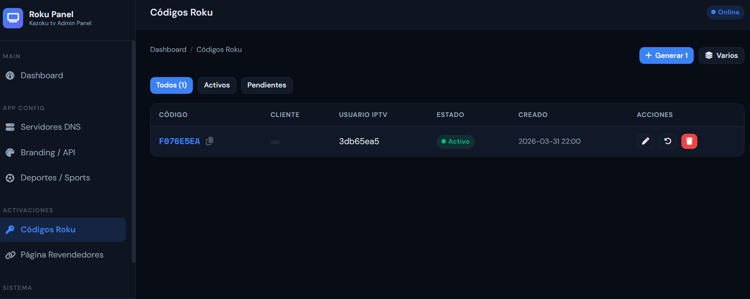Screen dimensions: 750x299
Task: Click the Roku Panel logo icon
Action: click(13, 18)
